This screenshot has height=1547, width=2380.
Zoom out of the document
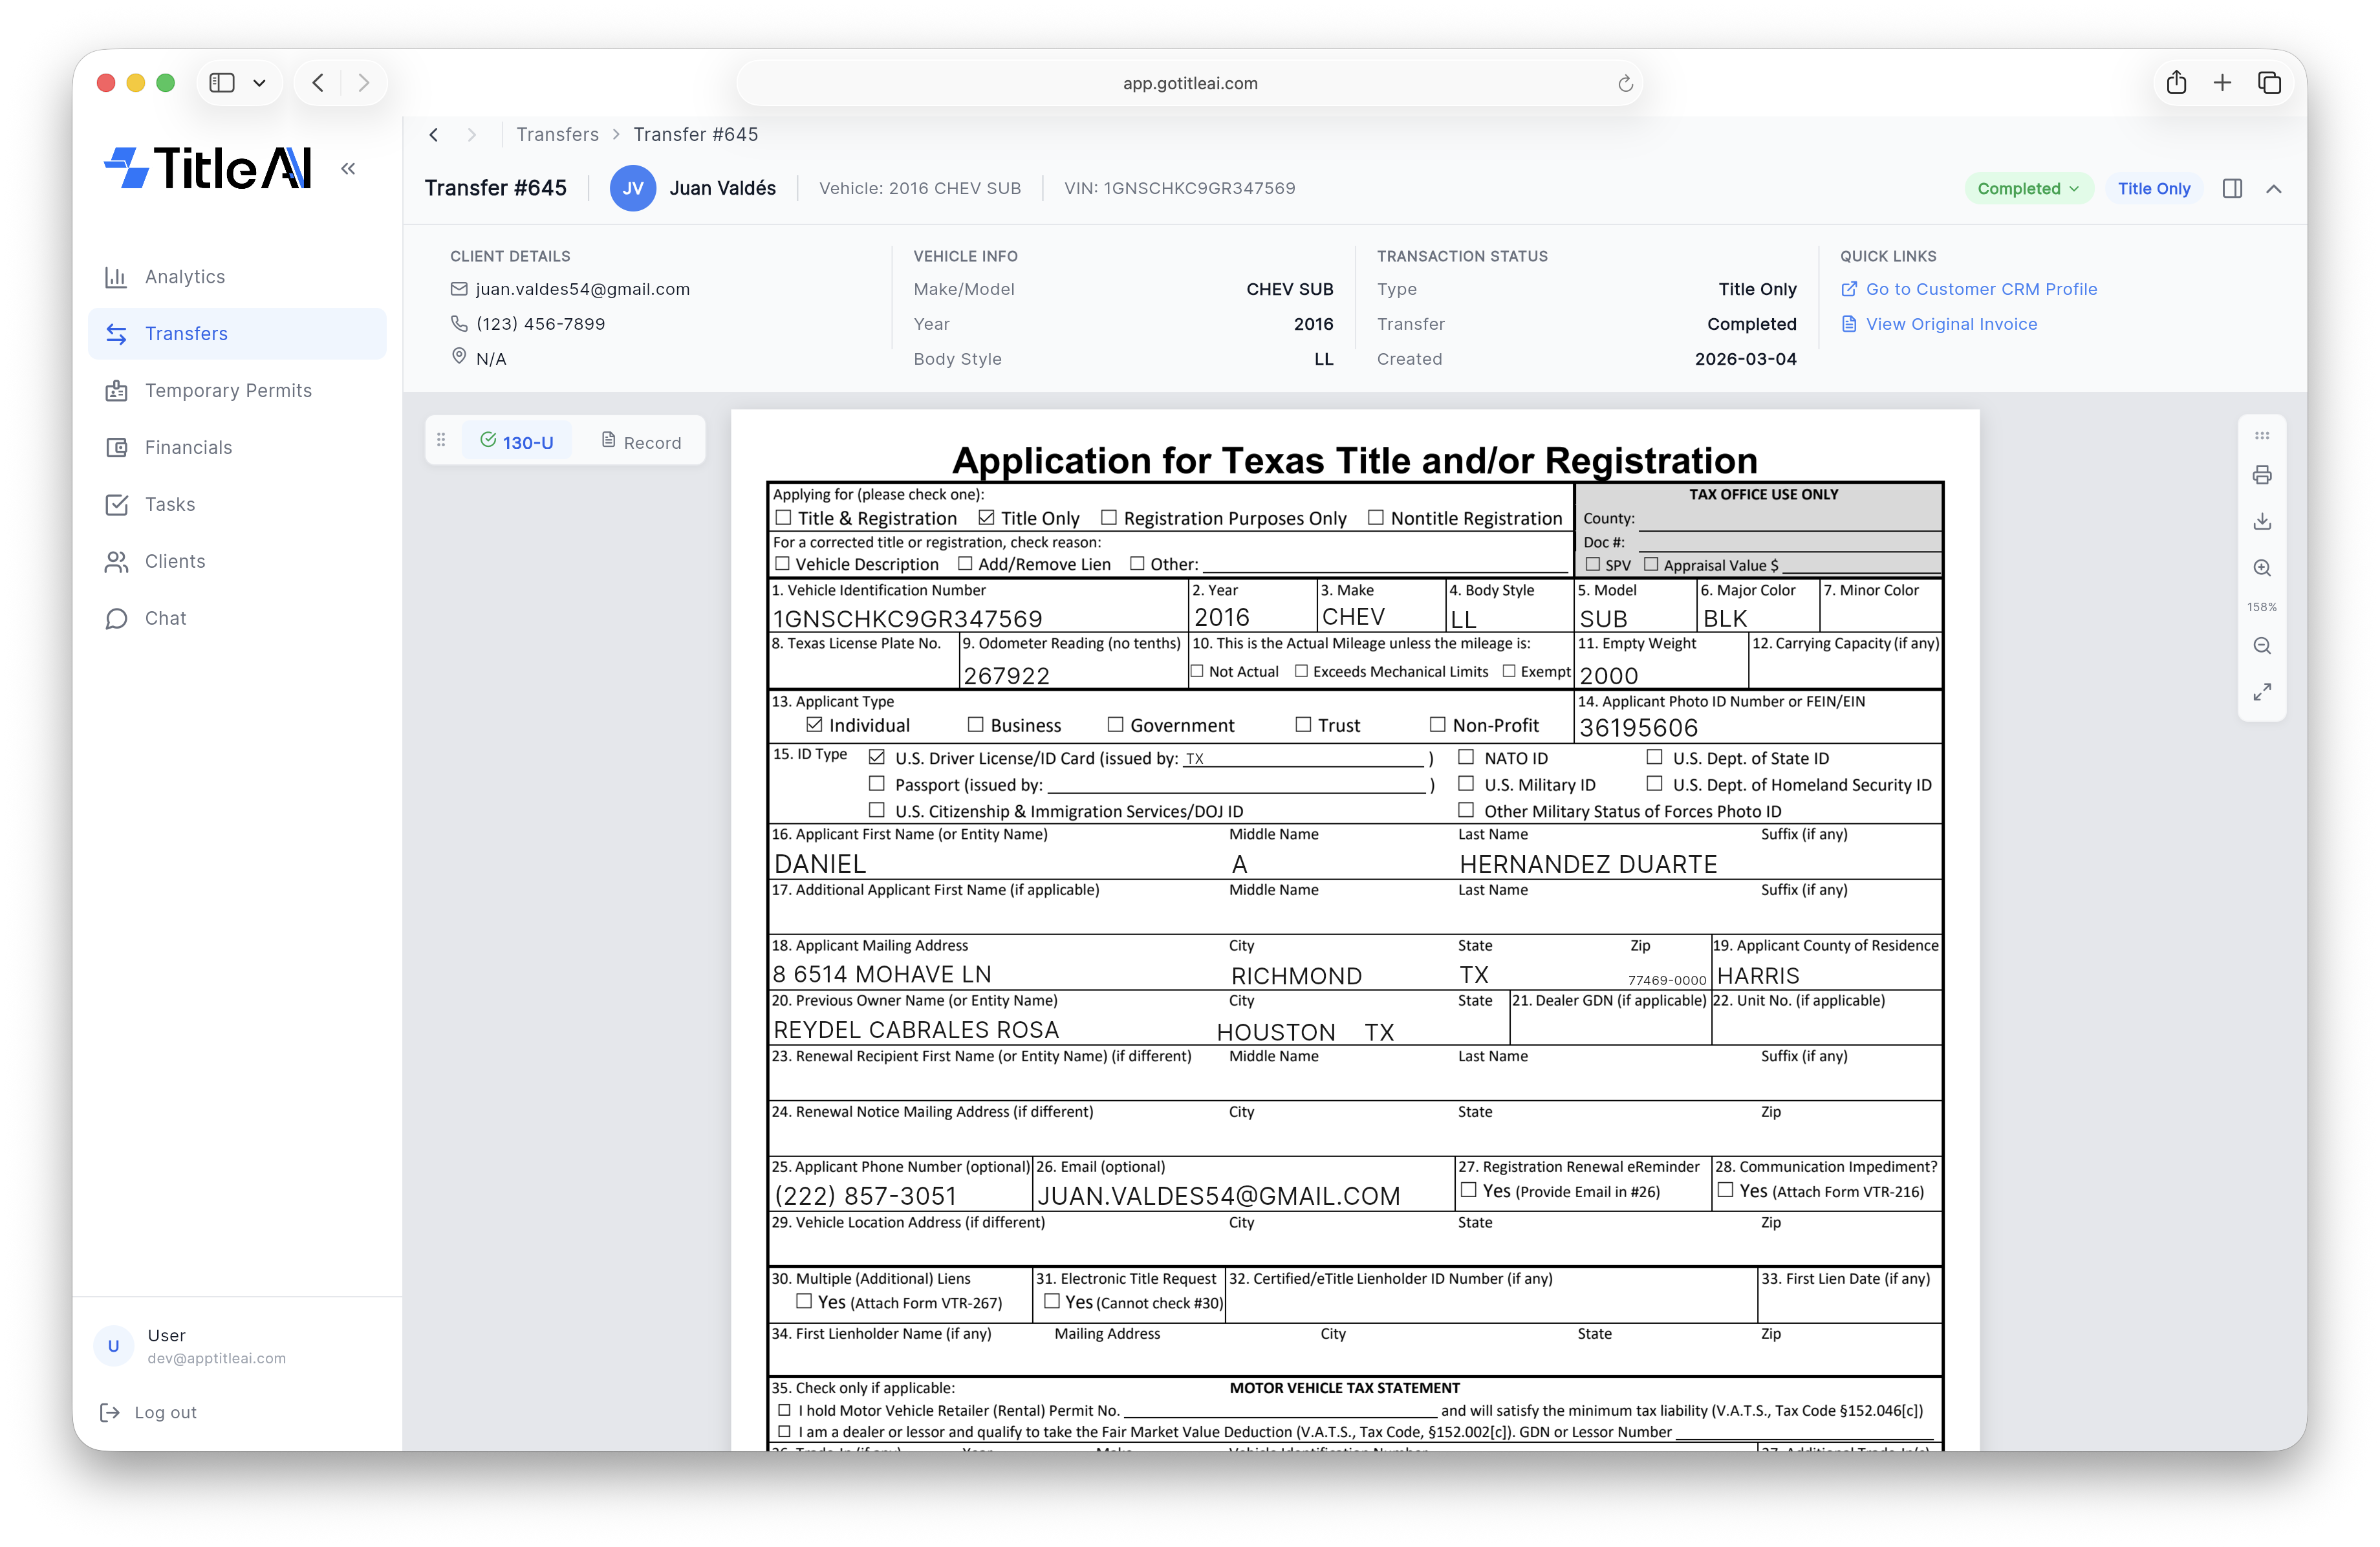tap(2262, 646)
